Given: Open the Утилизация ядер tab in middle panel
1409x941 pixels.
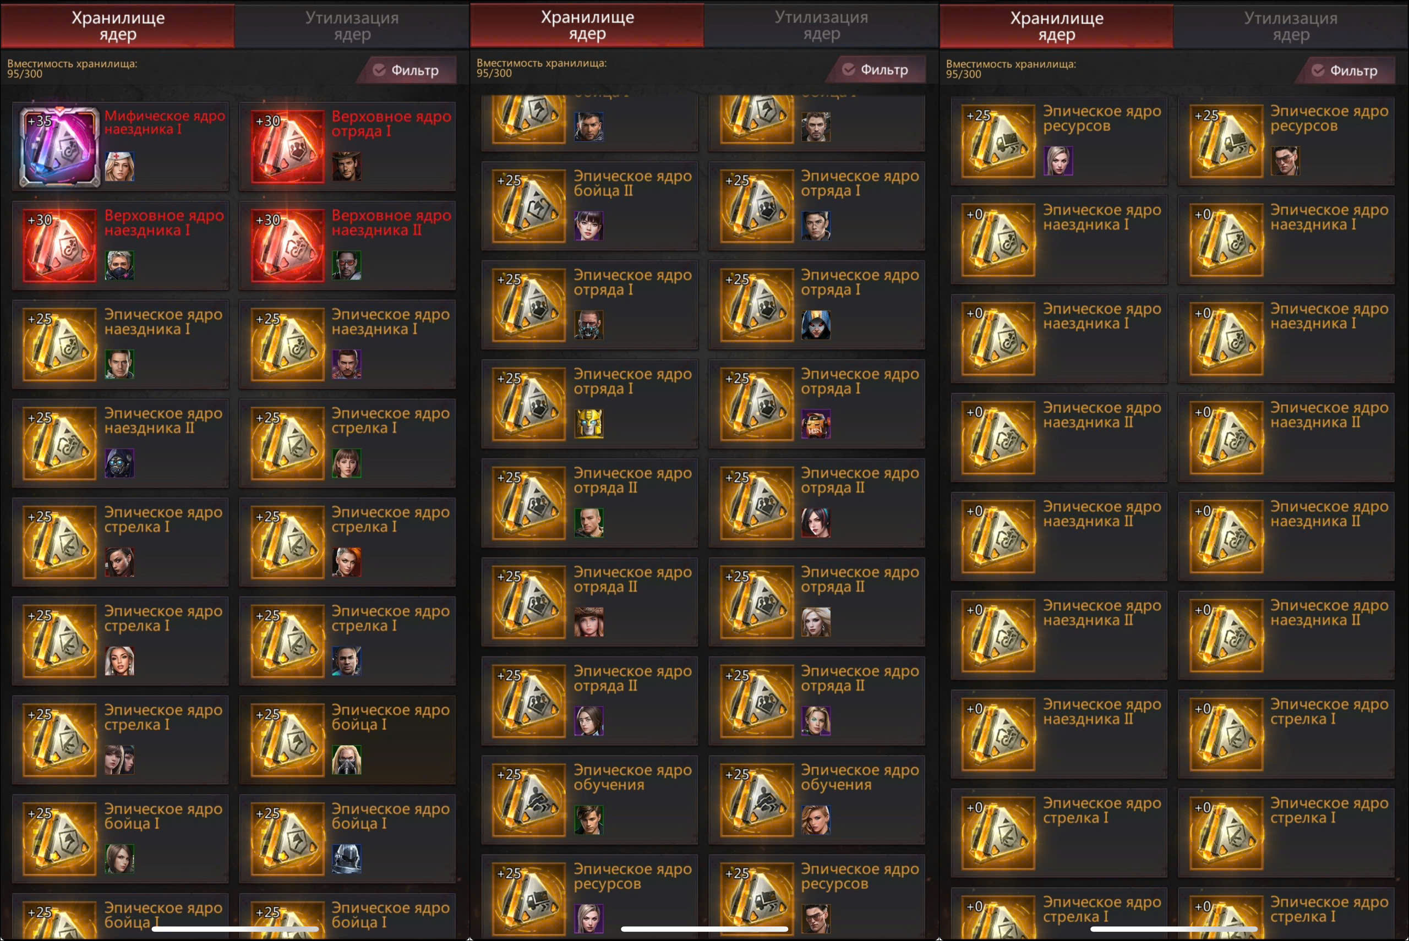Looking at the screenshot, I should [x=822, y=25].
